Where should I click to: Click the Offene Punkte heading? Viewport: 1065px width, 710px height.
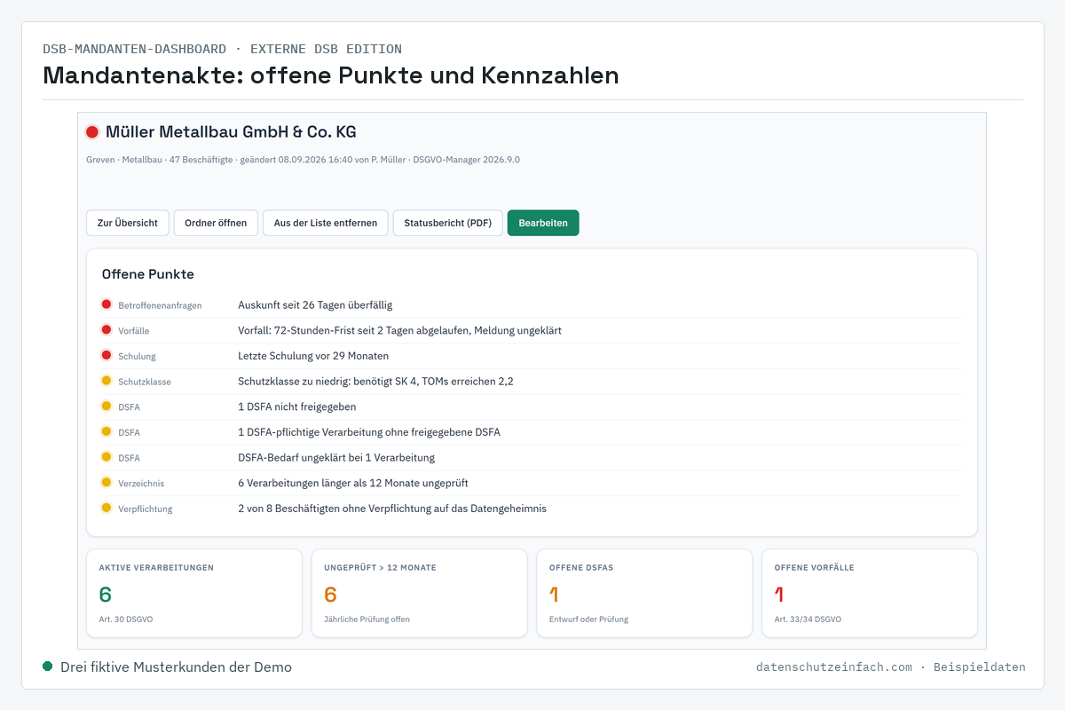(x=148, y=274)
